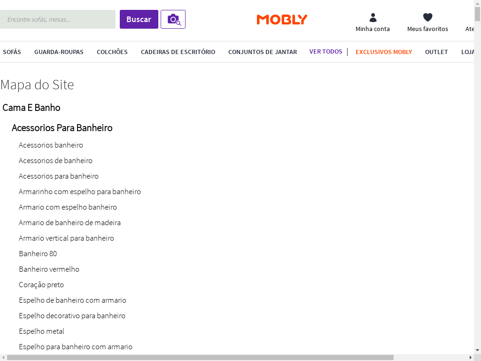This screenshot has width=481, height=361.
Task: Open Cama E Banho sitemap heading
Action: [x=31, y=108]
